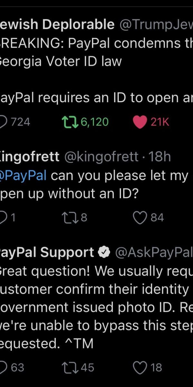Click the 18h timestamp on Kingofrett's tweet
Viewport: 193px width, 387px height.
point(160,157)
